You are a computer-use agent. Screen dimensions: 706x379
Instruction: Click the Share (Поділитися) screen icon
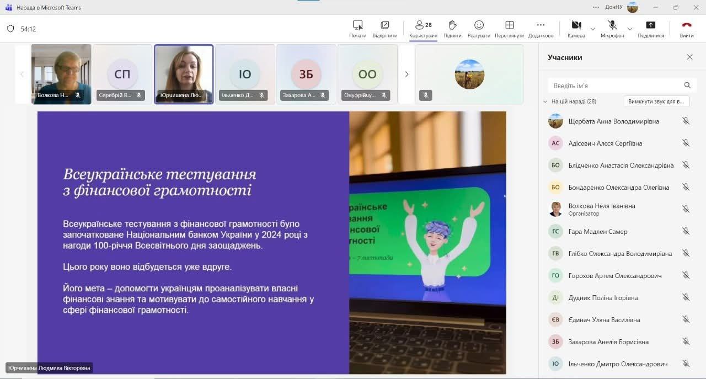click(650, 25)
